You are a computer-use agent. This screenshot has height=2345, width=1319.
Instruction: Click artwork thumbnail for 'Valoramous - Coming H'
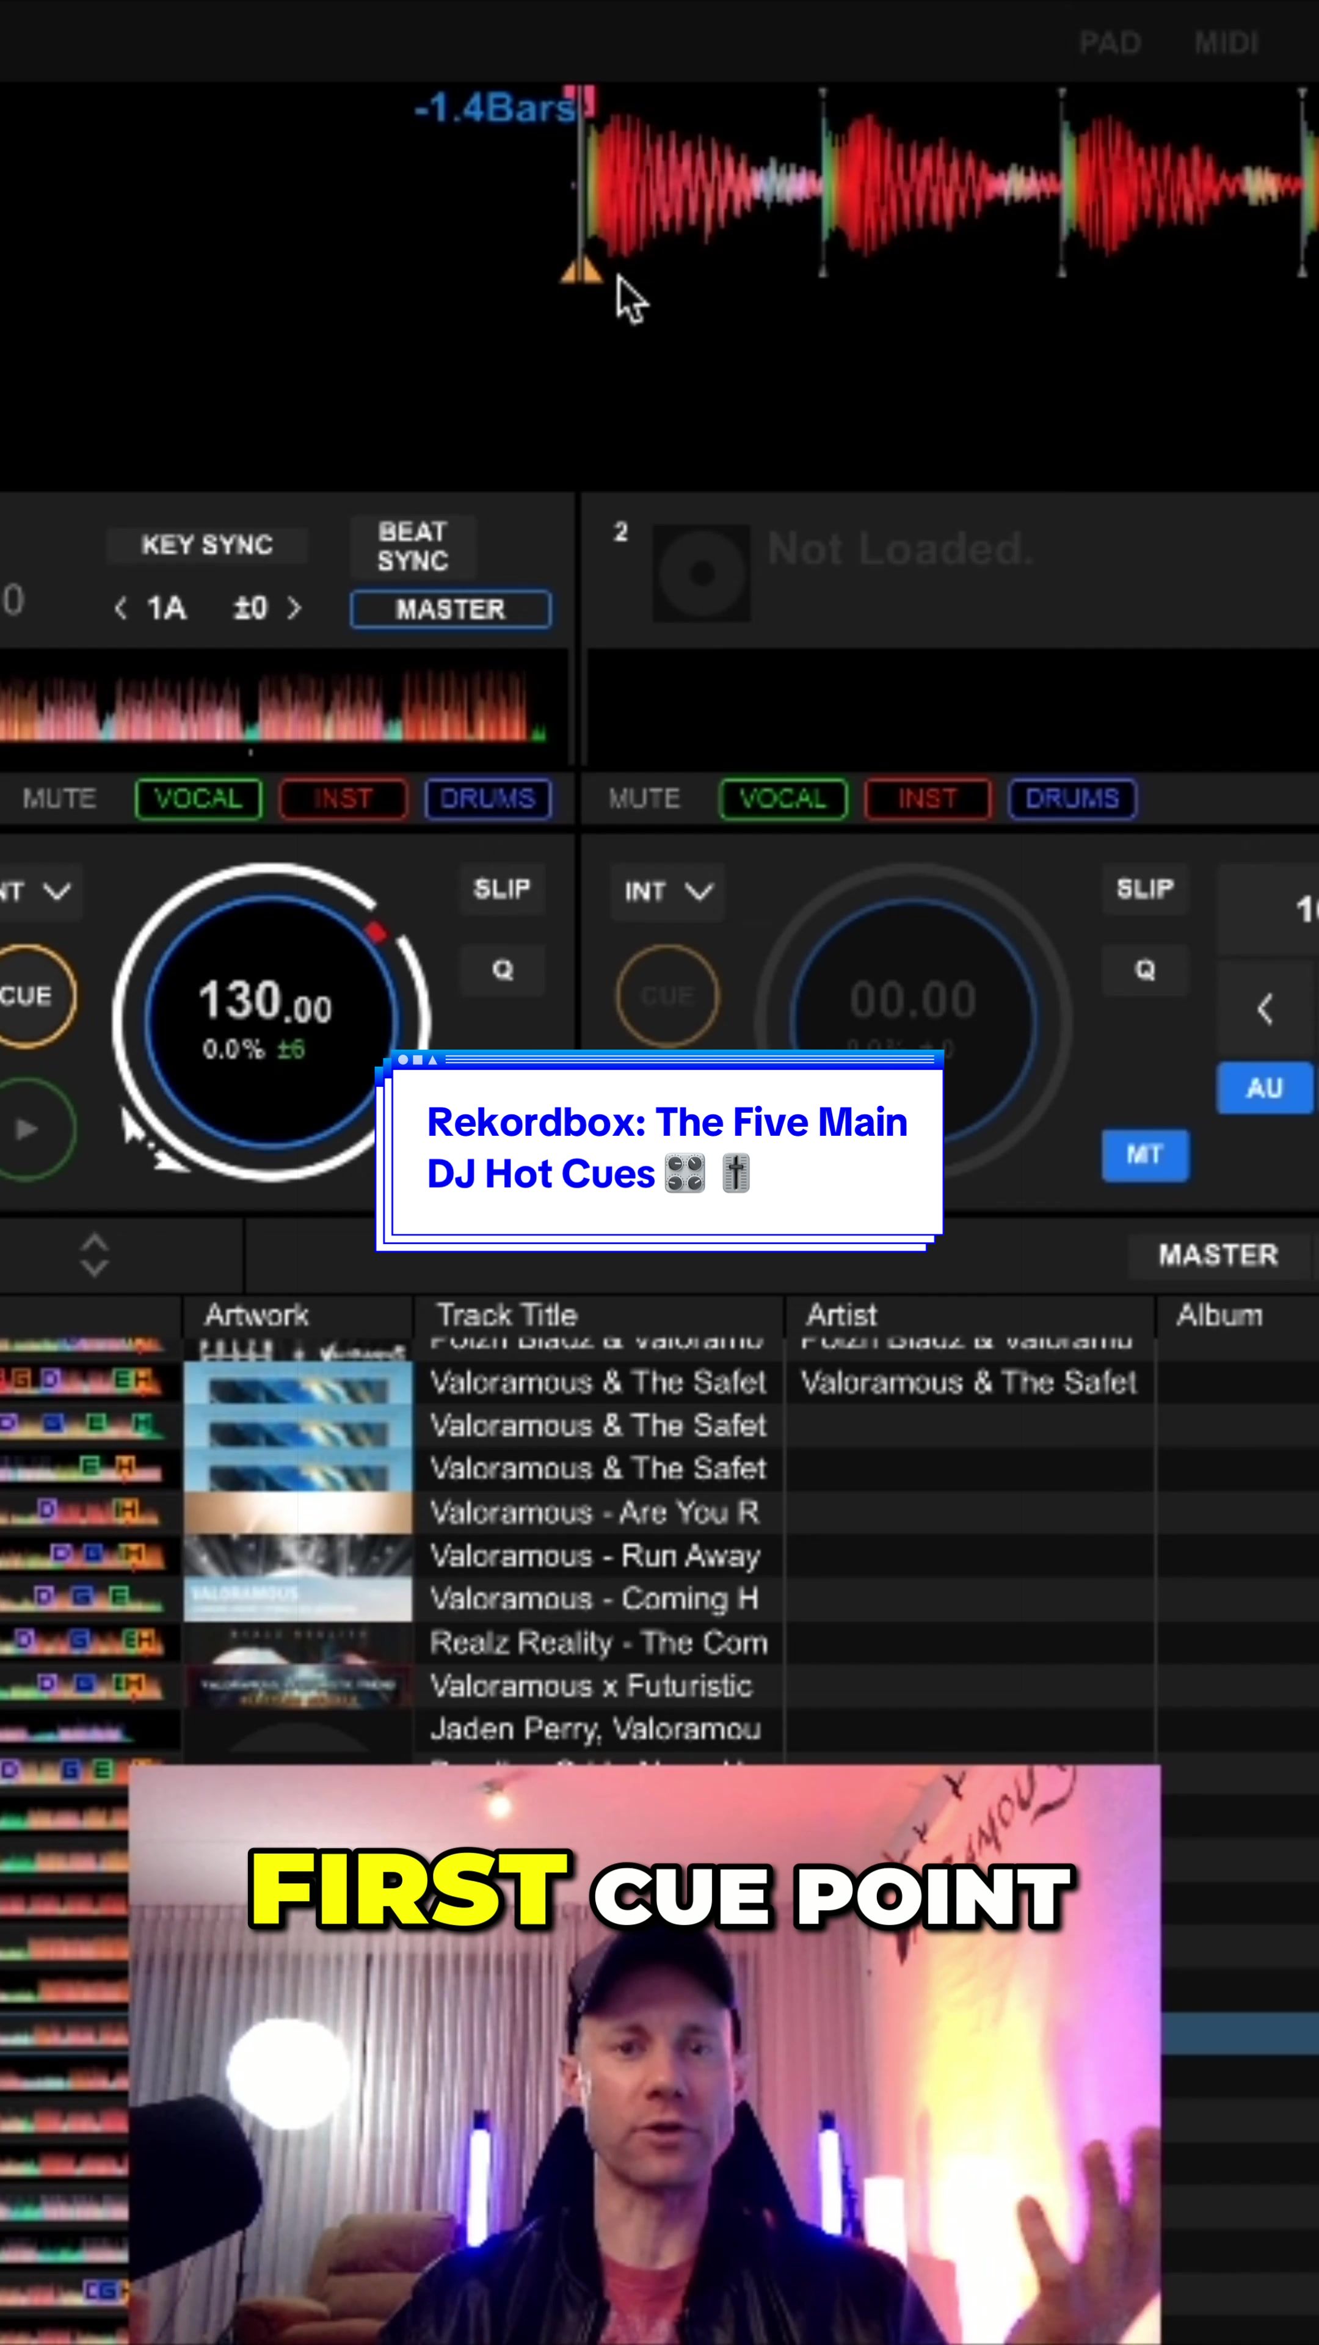pos(297,1599)
